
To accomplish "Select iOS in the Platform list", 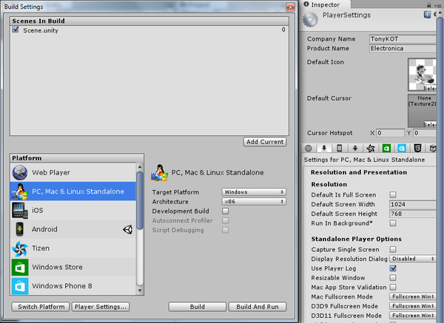I will point(73,211).
